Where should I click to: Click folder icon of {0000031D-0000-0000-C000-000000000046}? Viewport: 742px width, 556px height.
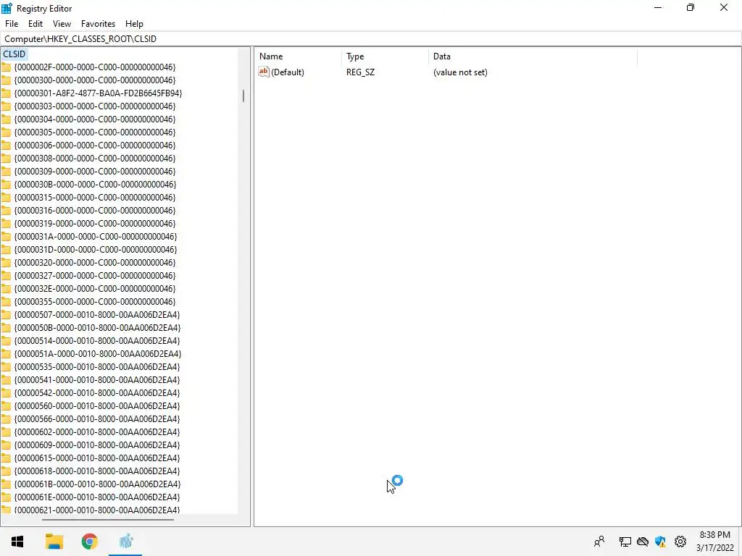pyautogui.click(x=6, y=250)
